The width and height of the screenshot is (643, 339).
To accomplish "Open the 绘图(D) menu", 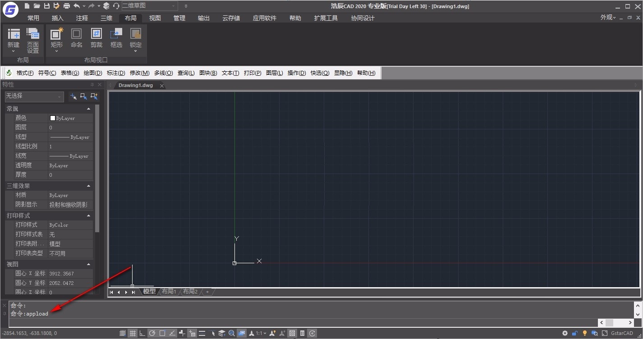I will pos(93,73).
